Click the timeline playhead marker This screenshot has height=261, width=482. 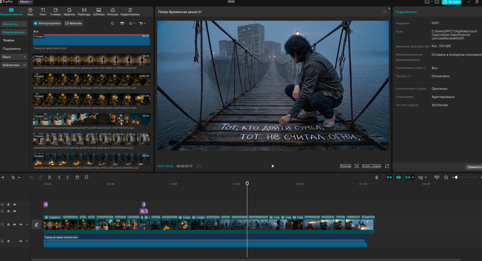coord(247,183)
